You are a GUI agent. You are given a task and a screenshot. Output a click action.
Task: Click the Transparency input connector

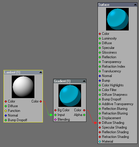pyautogui.click(x=100, y=62)
